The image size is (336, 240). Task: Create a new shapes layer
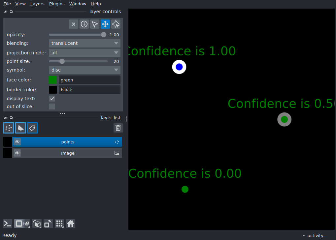coord(20,128)
